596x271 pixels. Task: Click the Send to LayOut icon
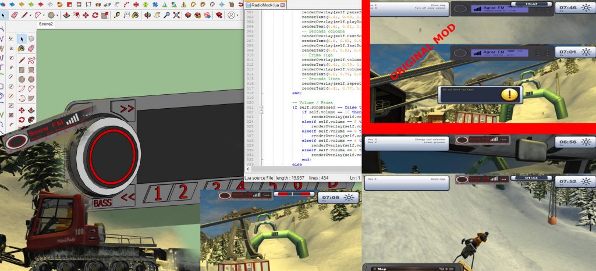click(208, 15)
